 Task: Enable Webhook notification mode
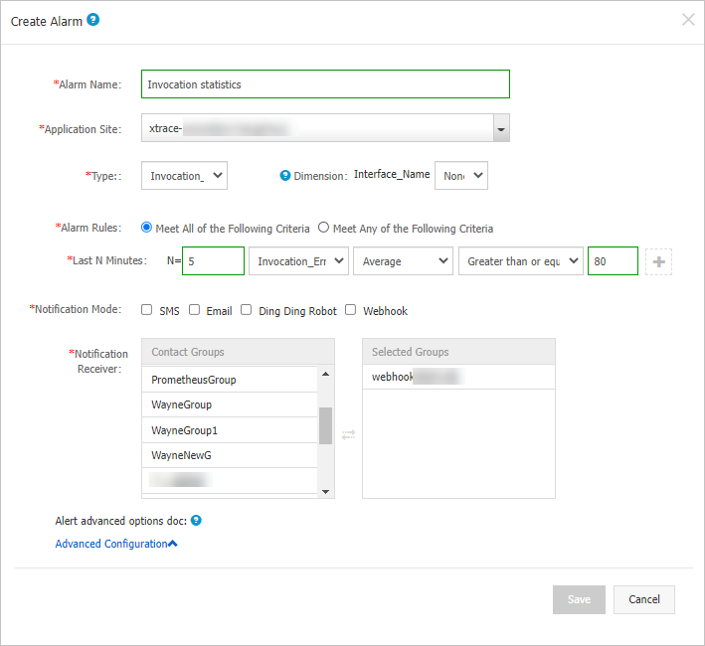[350, 310]
